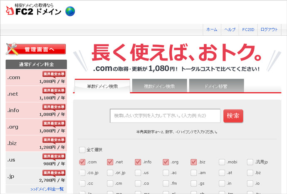Click the .jp price row 2,780円 / 年
The width and height of the screenshot is (287, 194).
36,176
